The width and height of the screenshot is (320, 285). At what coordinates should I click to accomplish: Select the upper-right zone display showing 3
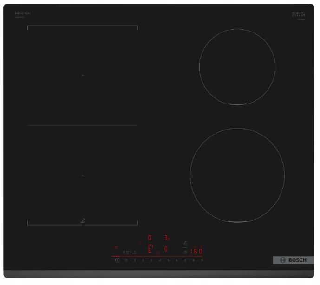[167, 238]
